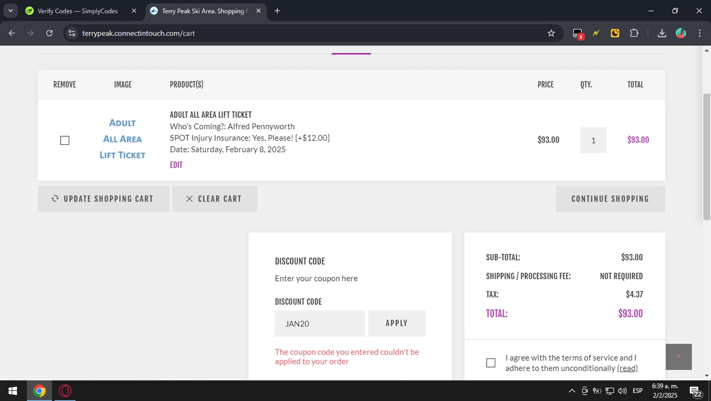The height and width of the screenshot is (401, 711).
Task: Open the Extensions puzzle menu
Action: (x=634, y=33)
